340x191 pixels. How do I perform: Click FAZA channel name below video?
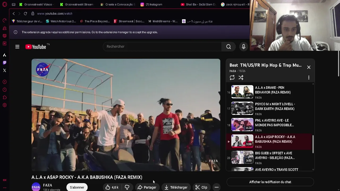(48, 185)
